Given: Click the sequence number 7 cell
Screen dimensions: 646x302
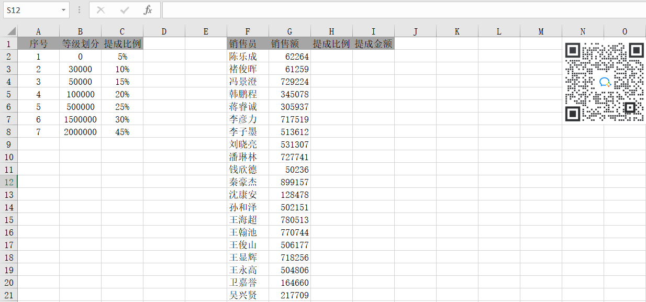Looking at the screenshot, I should (38, 132).
